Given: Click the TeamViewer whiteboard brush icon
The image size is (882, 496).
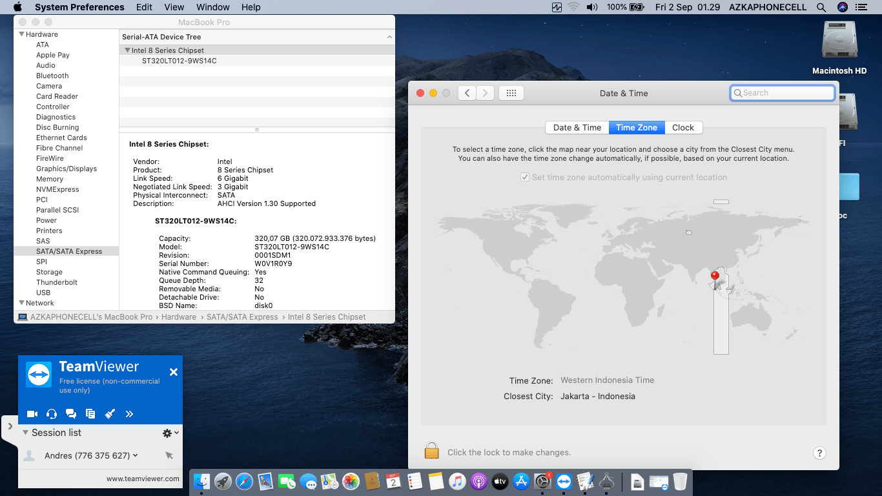Looking at the screenshot, I should click(x=110, y=414).
